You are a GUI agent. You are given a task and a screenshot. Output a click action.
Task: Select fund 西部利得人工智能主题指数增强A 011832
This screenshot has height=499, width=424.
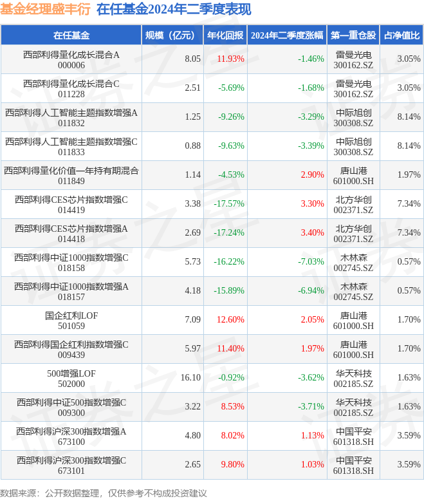click(x=71, y=118)
